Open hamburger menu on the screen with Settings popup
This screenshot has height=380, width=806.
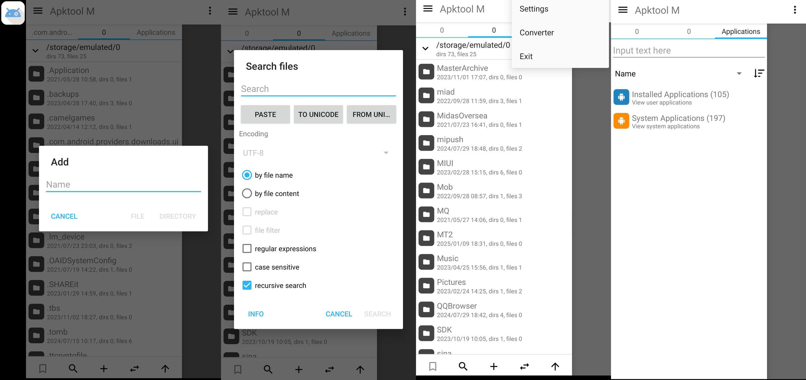pos(428,9)
